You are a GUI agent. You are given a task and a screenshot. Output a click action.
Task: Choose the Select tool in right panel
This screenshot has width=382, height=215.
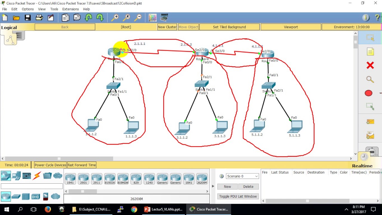(370, 38)
